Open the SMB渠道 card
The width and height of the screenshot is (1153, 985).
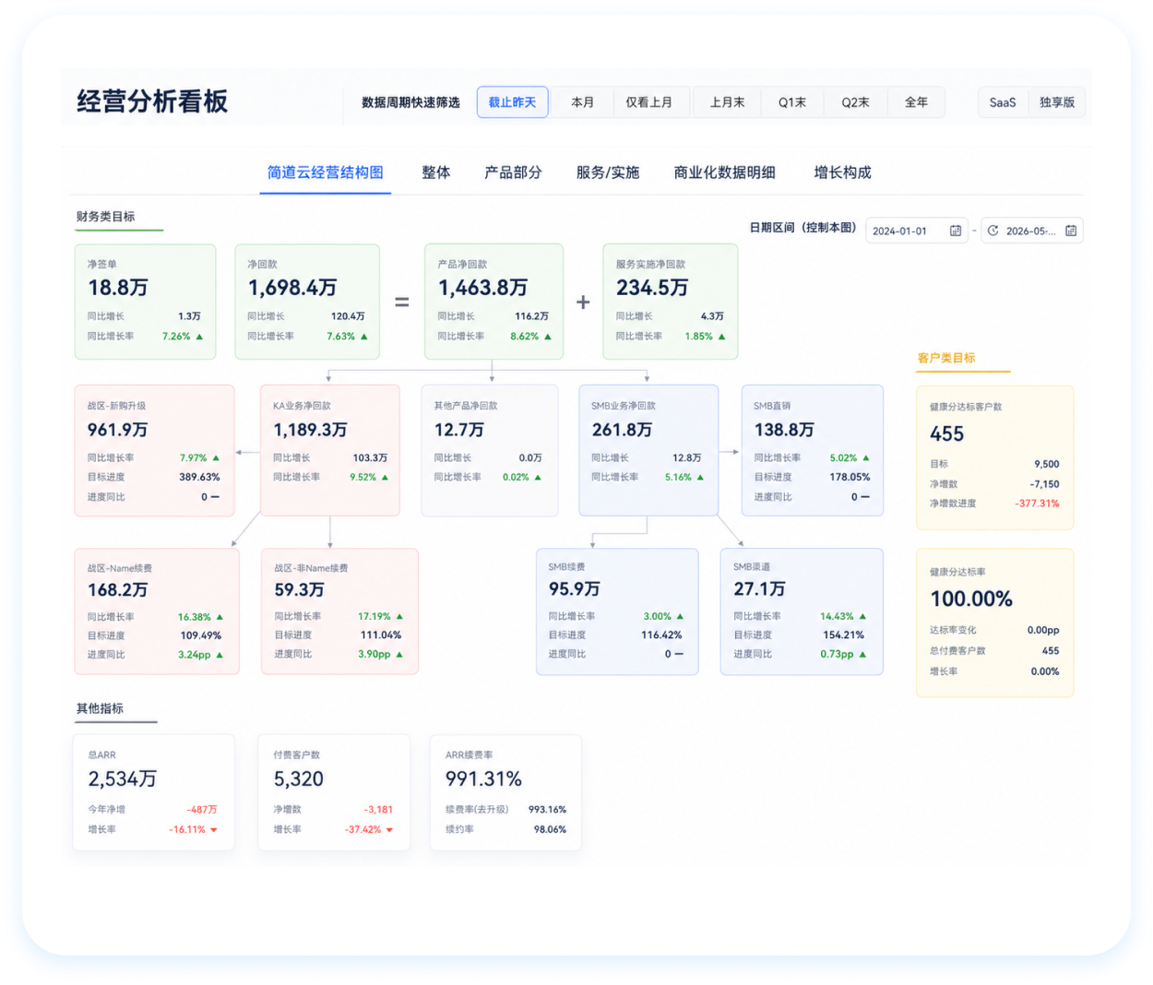click(802, 611)
